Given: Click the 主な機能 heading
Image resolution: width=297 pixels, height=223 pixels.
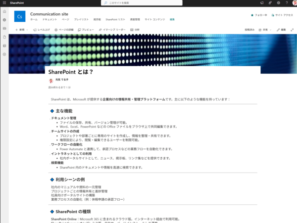Looking at the screenshot, I should tap(64, 111).
